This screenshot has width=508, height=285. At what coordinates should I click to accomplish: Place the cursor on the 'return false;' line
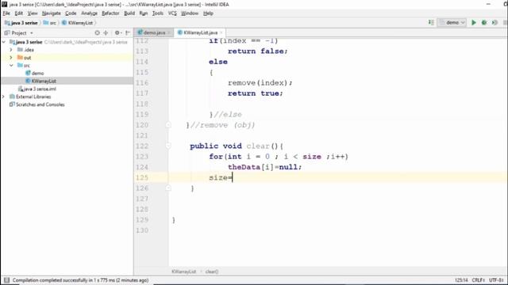[x=257, y=51]
